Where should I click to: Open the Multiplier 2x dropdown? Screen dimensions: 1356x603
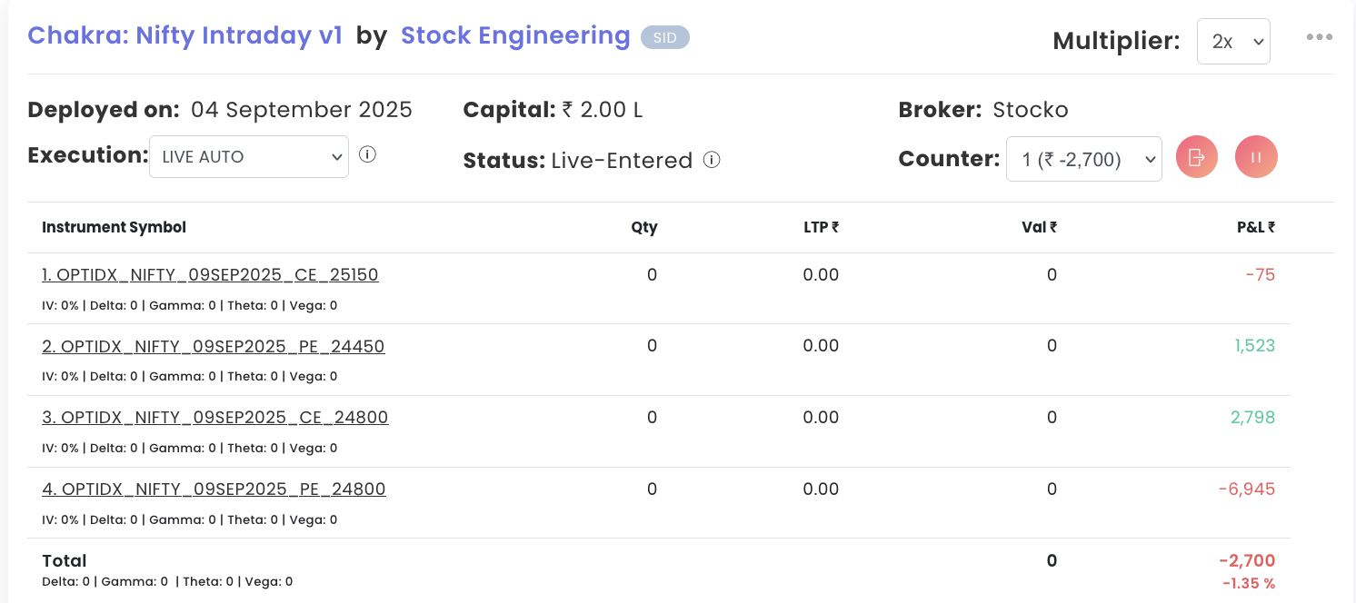click(x=1233, y=42)
